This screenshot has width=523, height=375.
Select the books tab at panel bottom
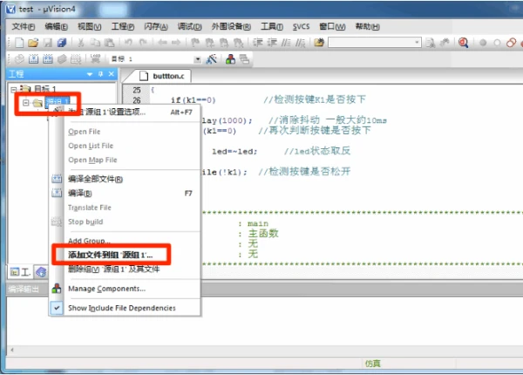click(x=41, y=272)
